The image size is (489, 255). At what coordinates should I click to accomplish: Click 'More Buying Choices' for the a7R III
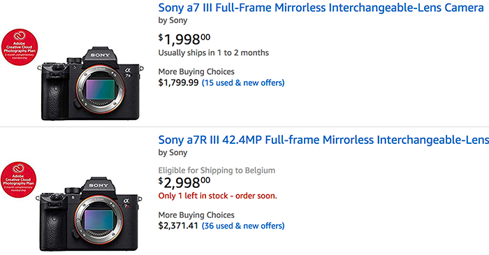(x=196, y=215)
